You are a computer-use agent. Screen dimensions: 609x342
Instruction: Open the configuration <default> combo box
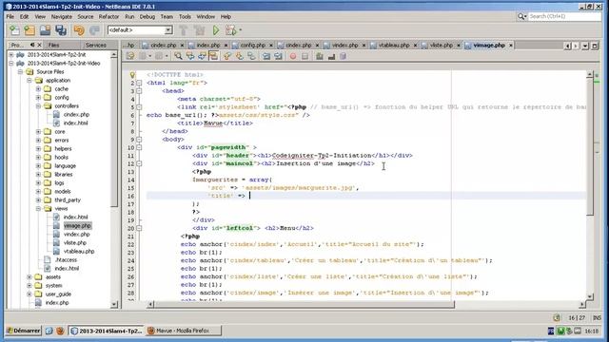coord(140,29)
